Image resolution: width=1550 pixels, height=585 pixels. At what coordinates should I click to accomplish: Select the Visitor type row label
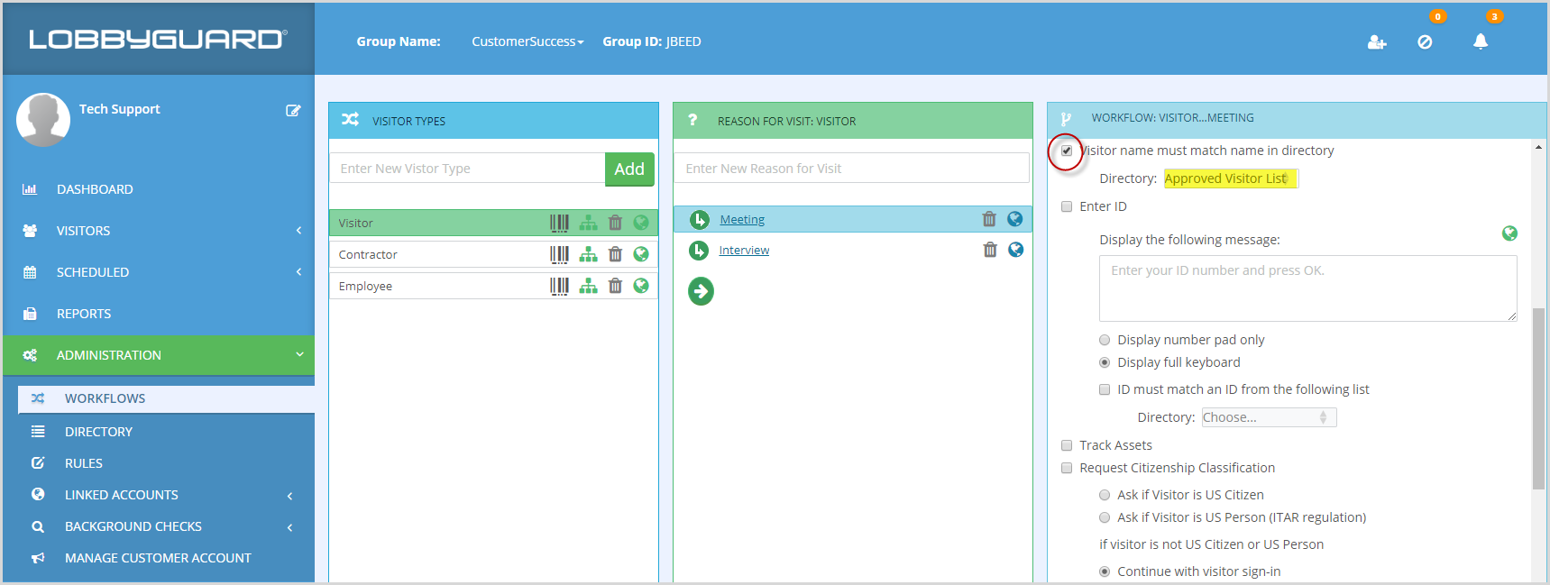tap(356, 224)
